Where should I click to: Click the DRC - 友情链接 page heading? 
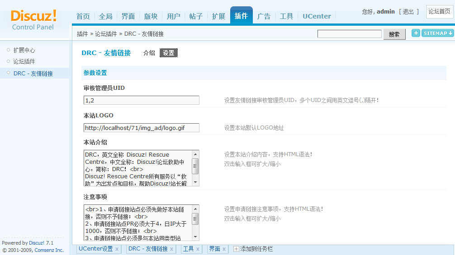[x=106, y=53]
